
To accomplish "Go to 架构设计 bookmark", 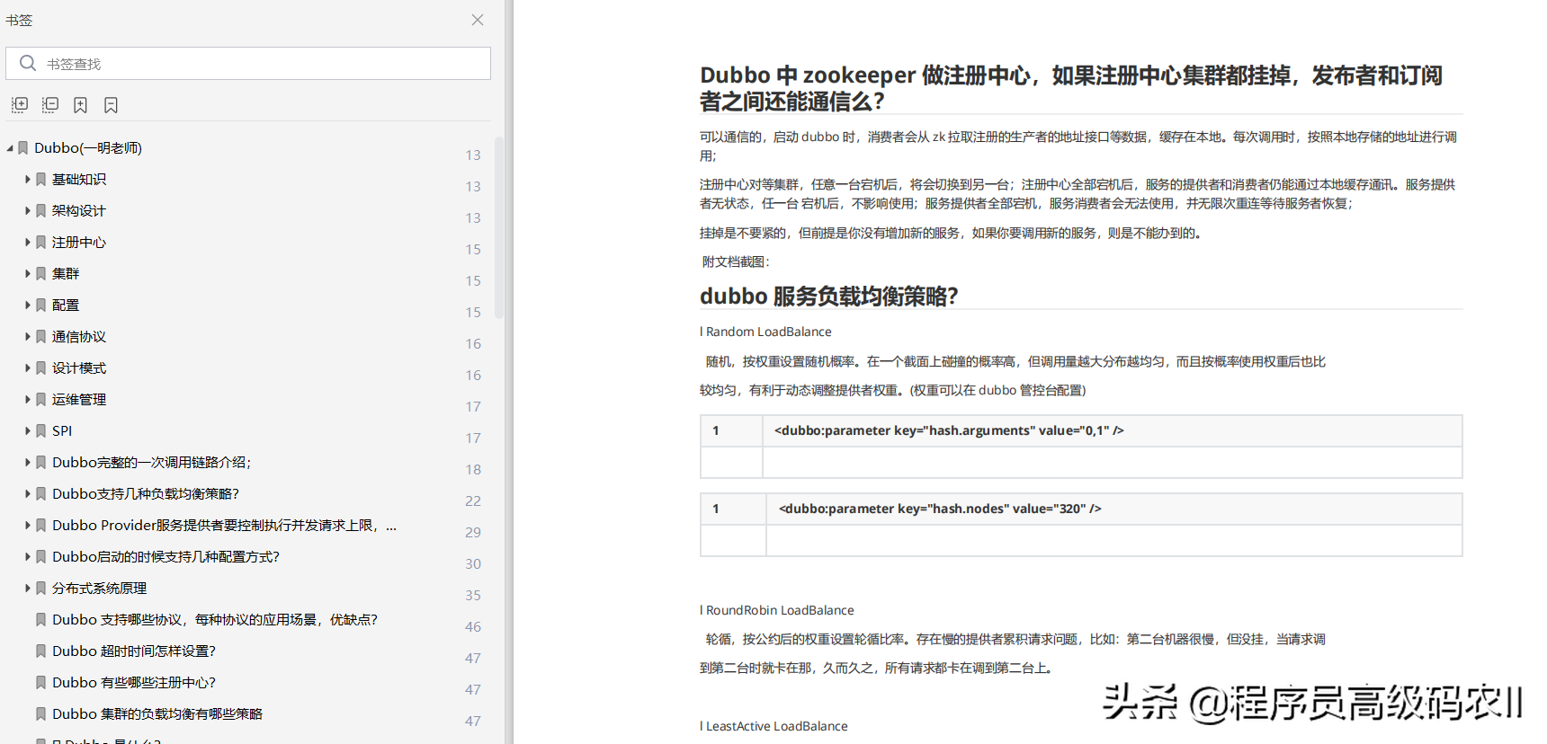I will tap(79, 211).
